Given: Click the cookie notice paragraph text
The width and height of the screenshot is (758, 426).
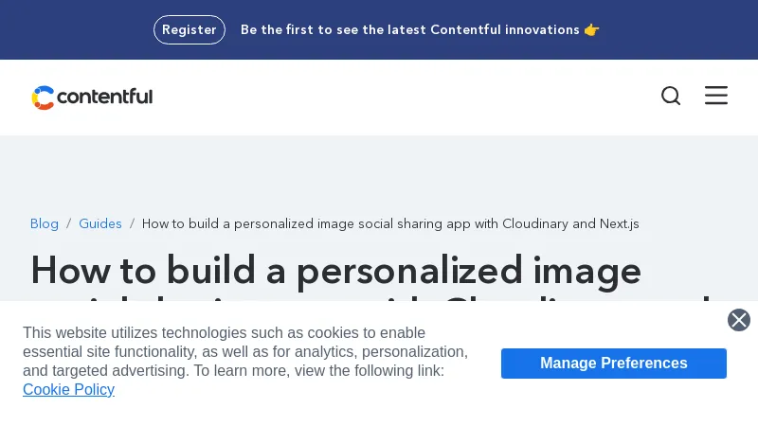Looking at the screenshot, I should click(x=244, y=351).
